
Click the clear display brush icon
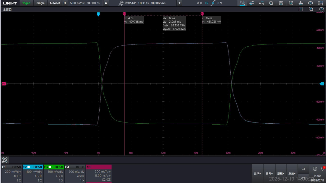coord(301,3)
